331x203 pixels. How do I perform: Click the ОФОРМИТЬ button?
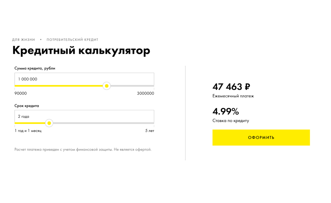tap(261, 137)
